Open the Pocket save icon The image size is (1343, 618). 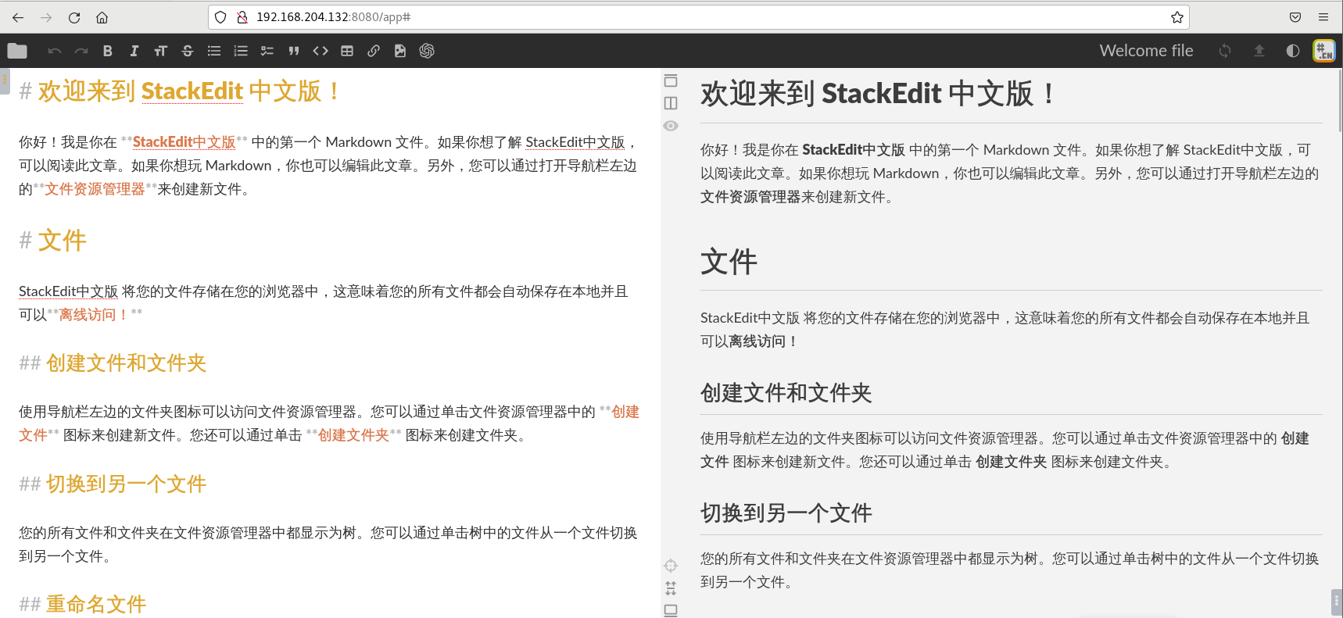point(1295,17)
